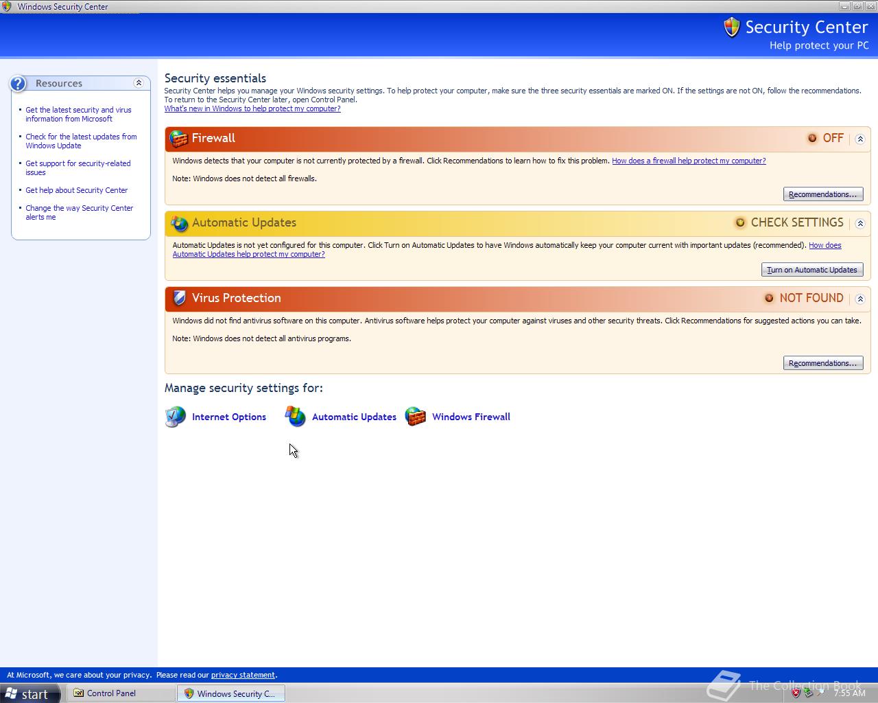The width and height of the screenshot is (878, 703).
Task: Click the safely remove hardware tray icon
Action: point(809,693)
